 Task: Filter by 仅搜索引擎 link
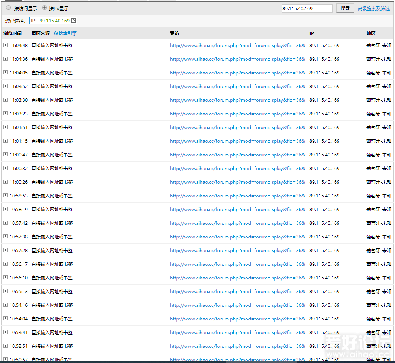pos(65,33)
